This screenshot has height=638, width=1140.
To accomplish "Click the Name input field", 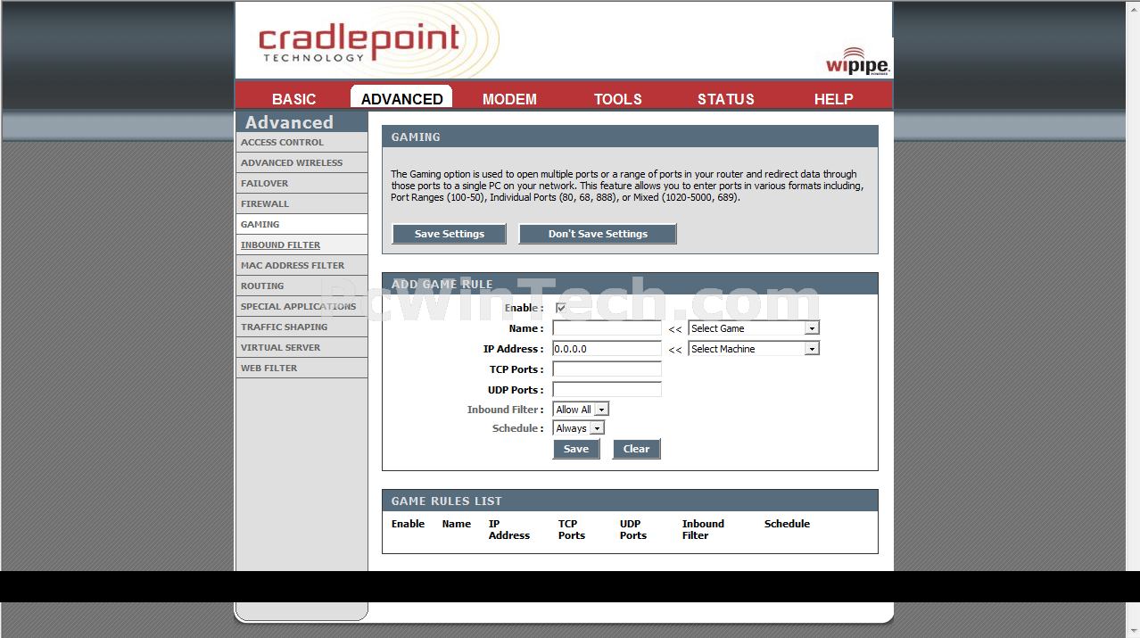I will [x=607, y=328].
